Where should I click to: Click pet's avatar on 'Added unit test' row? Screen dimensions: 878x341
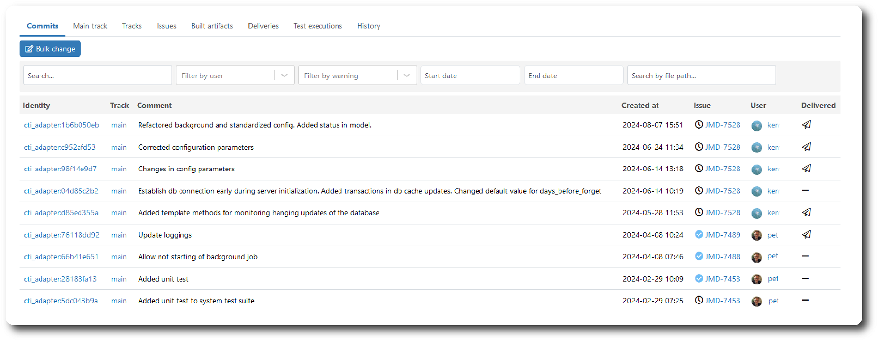757,279
